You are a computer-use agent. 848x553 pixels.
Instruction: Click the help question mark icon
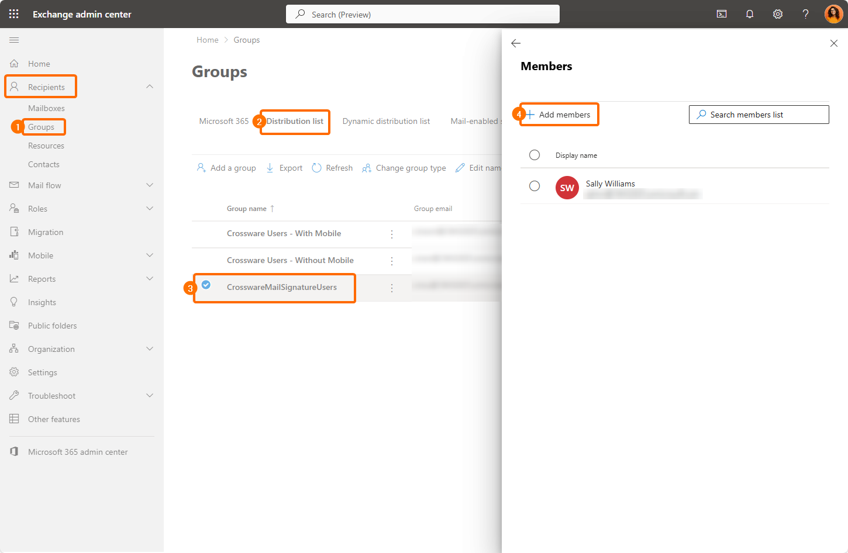click(805, 14)
